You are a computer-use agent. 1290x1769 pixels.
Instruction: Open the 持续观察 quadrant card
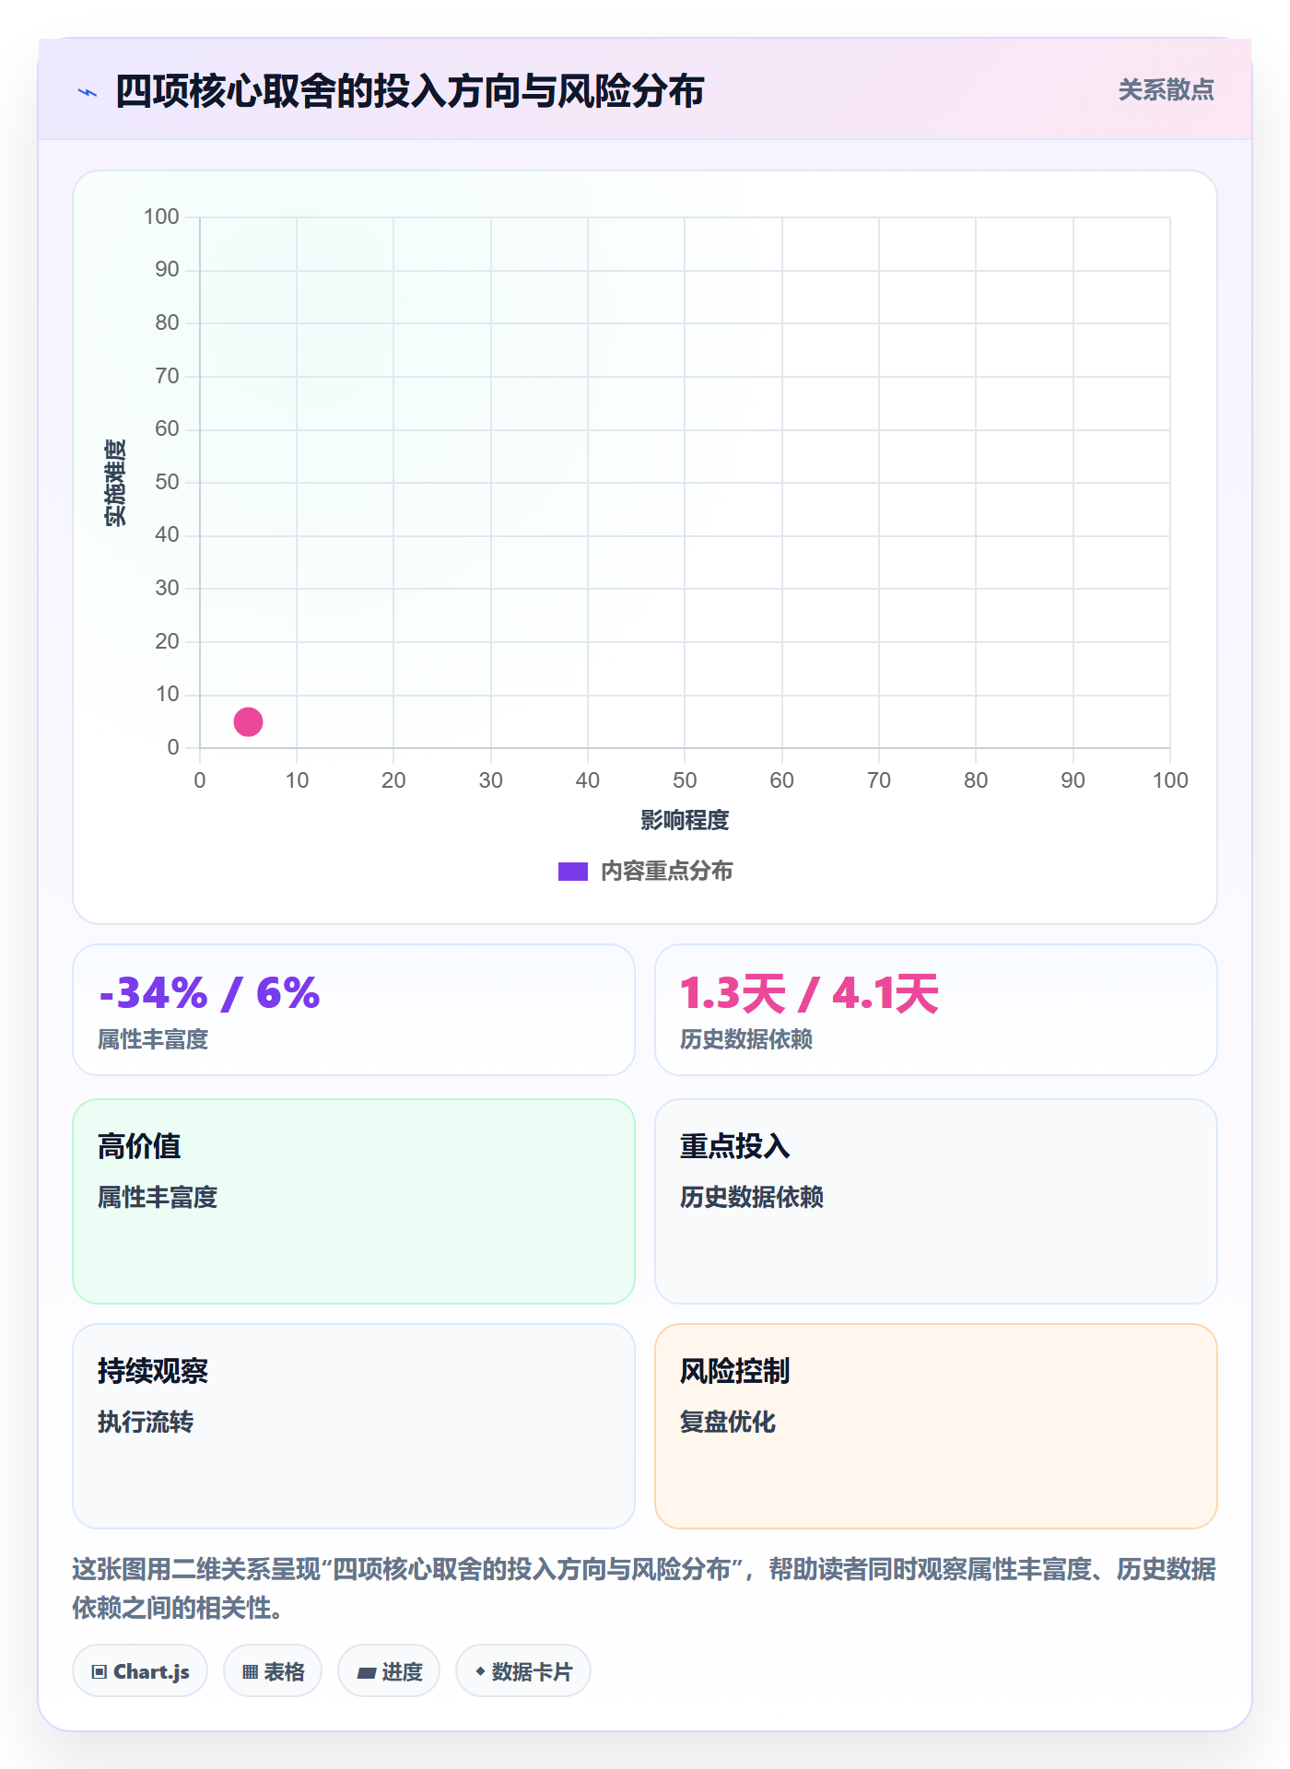354,1426
